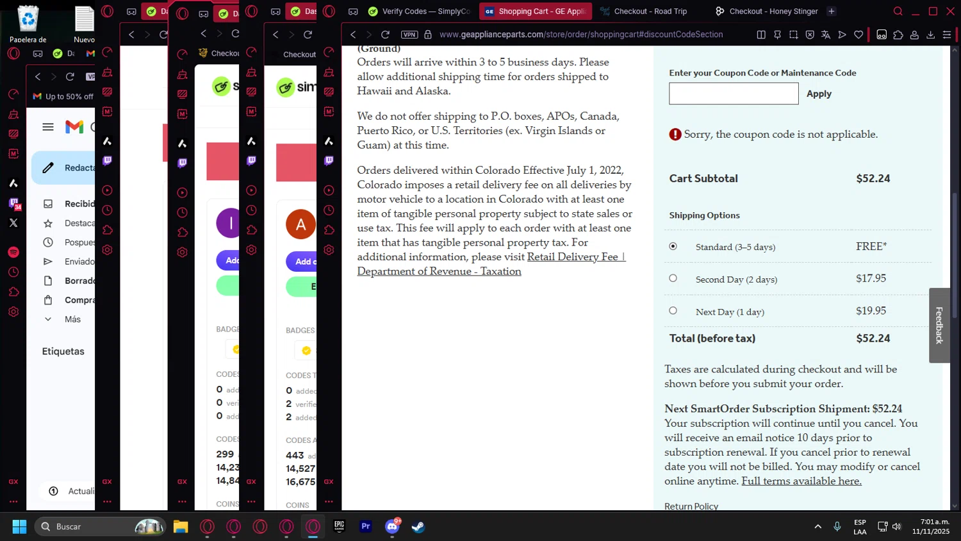Open Adobe Premiere Pro from the taskbar
The height and width of the screenshot is (541, 961).
366,526
